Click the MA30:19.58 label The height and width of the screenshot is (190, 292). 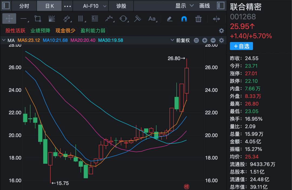tap(110, 40)
